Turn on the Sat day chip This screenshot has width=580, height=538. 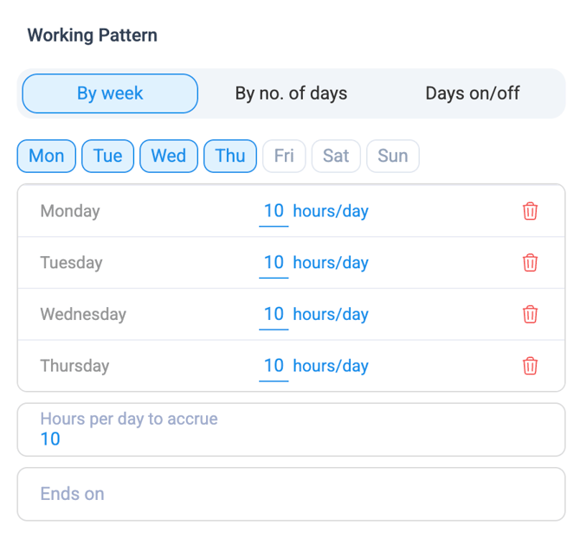[336, 156]
